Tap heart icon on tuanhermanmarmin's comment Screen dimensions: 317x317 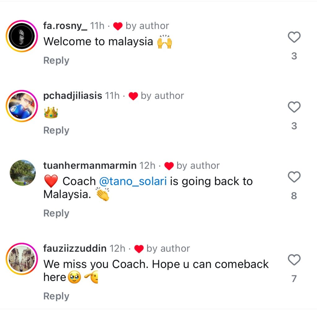[294, 177]
